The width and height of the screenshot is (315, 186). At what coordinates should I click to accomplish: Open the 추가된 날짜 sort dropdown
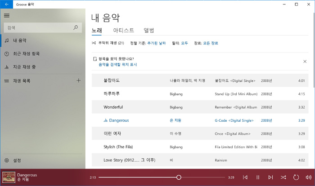157,43
